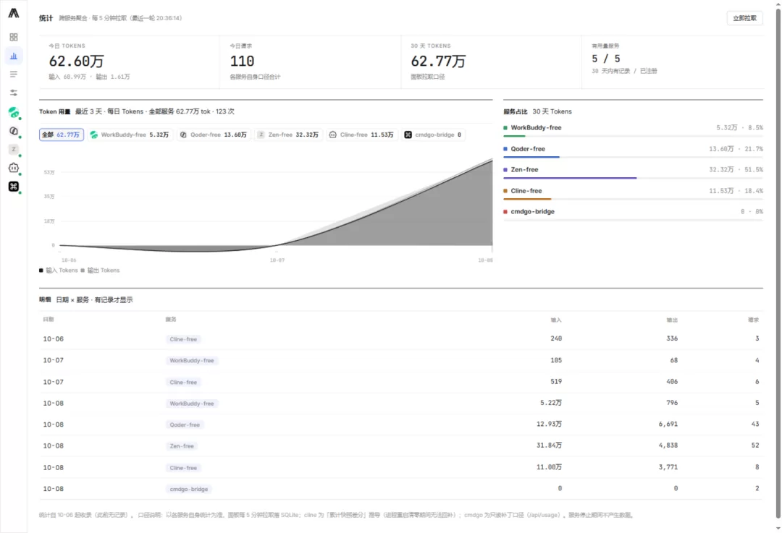The height and width of the screenshot is (533, 782).
Task: Click the 62.77万 thirty-day tokens value
Action: pyautogui.click(x=438, y=61)
